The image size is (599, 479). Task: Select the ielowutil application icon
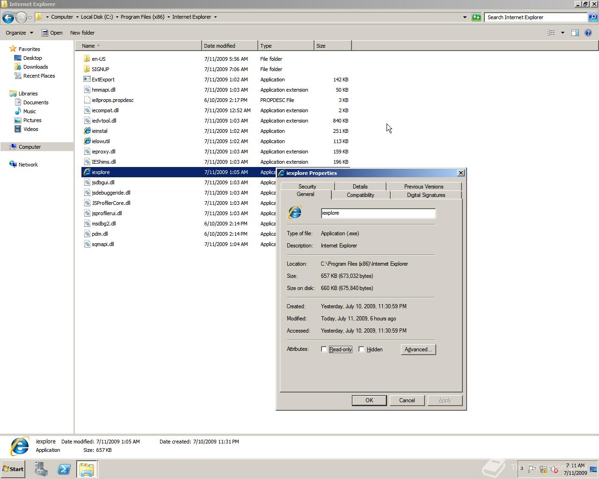click(x=87, y=141)
